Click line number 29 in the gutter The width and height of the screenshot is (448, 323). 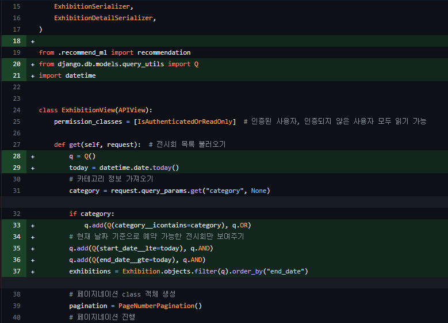pyautogui.click(x=17, y=168)
